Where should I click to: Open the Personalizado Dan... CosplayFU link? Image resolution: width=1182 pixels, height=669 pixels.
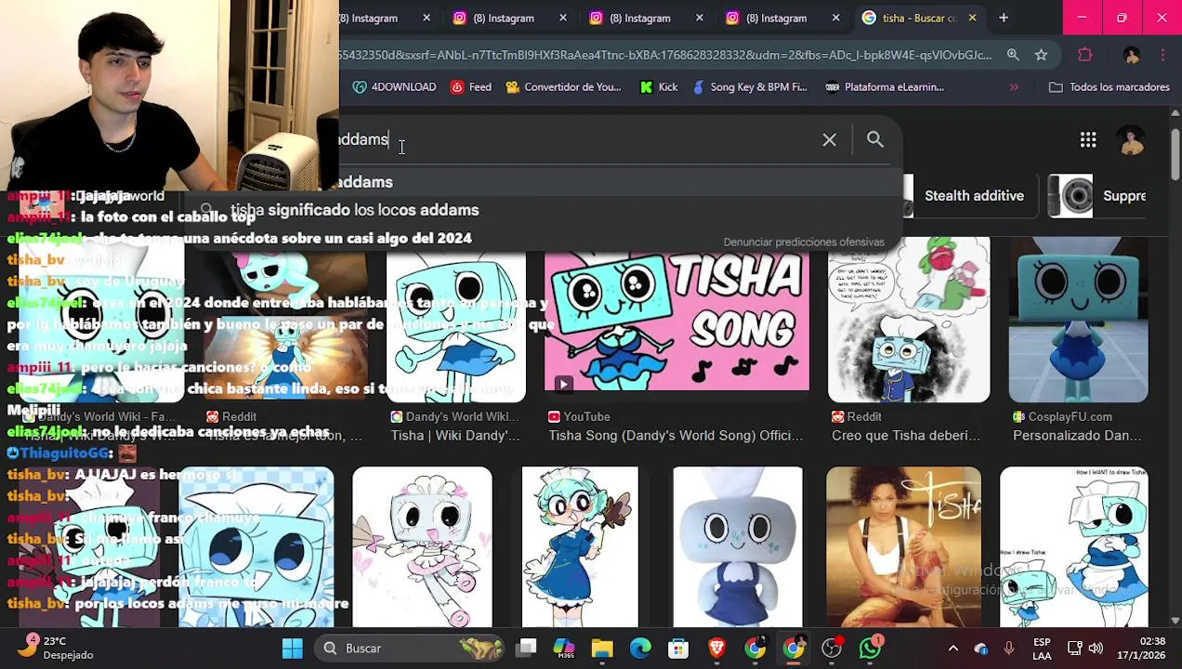coord(1077,436)
